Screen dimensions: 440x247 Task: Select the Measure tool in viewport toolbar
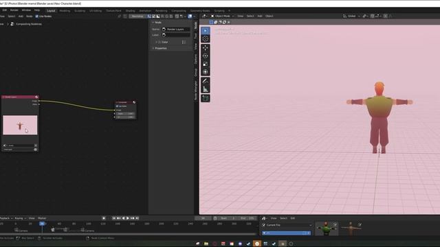click(x=206, y=89)
